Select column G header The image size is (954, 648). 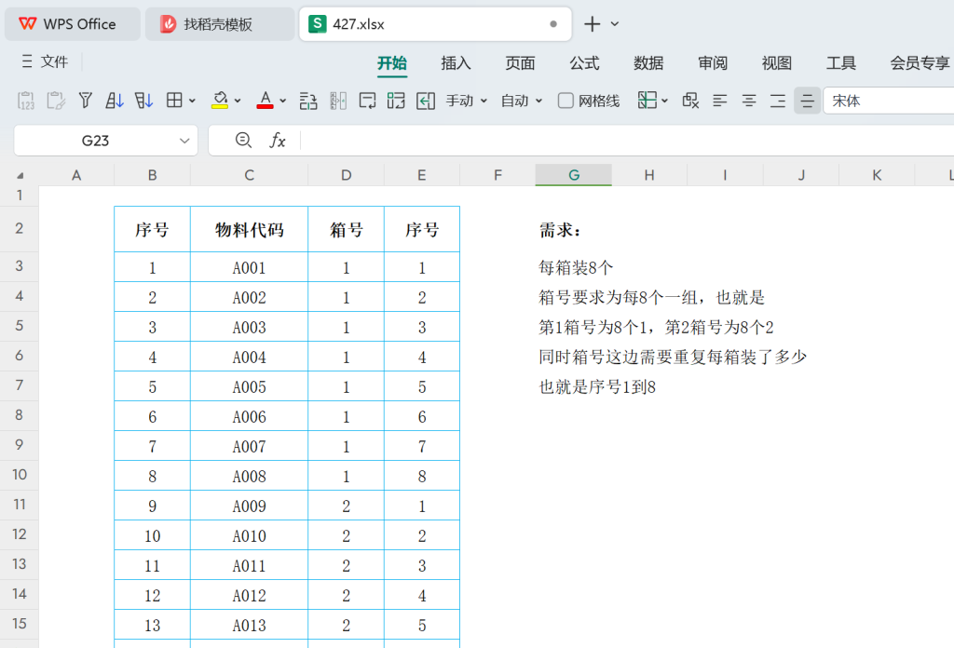pos(574,175)
